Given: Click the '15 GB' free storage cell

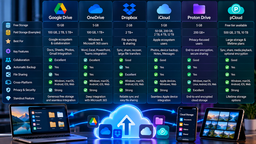Looking at the screenshot, I should (x=60, y=25).
